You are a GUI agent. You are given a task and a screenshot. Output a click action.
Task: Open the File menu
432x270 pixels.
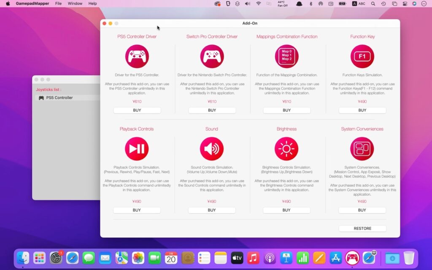(58, 3)
